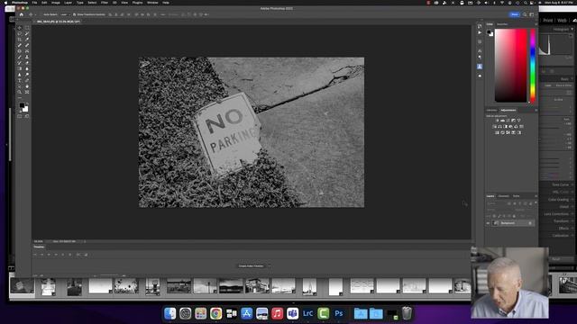This screenshot has height=324, width=577.
Task: Choose Black & White treatment in Lightroom
Action: point(563,85)
